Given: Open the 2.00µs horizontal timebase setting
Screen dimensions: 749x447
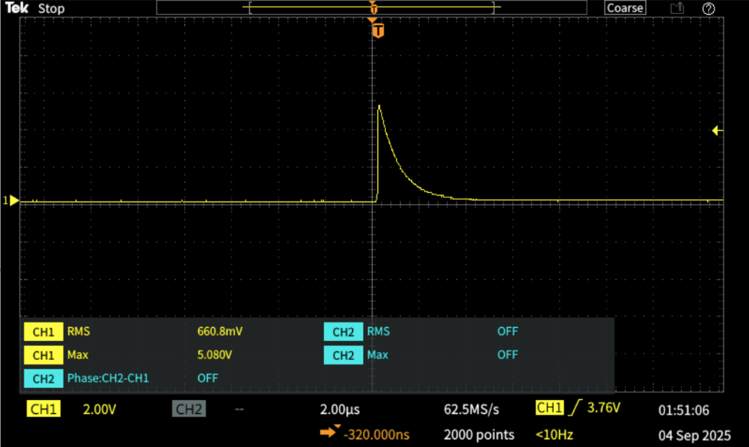Looking at the screenshot, I should 340,409.
